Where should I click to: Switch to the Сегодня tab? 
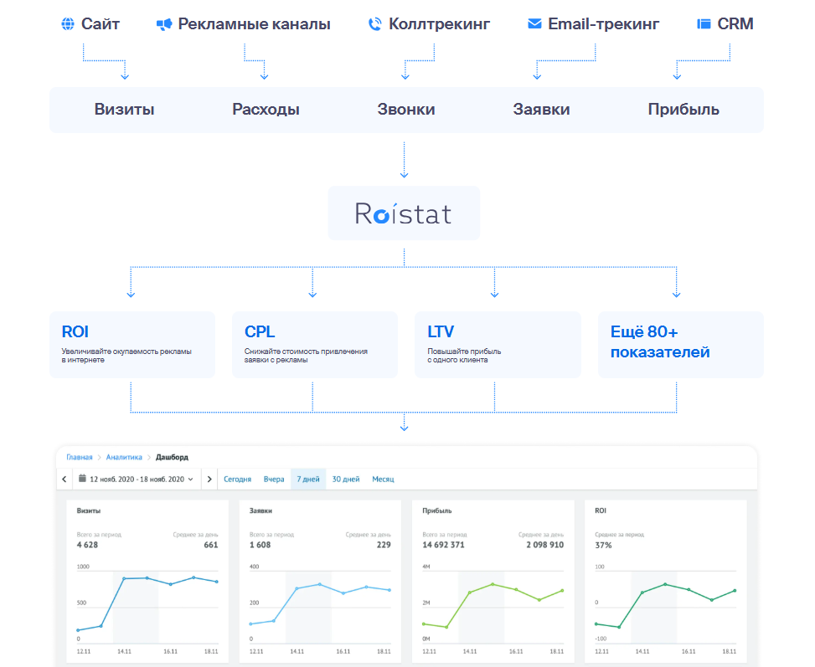pyautogui.click(x=237, y=476)
